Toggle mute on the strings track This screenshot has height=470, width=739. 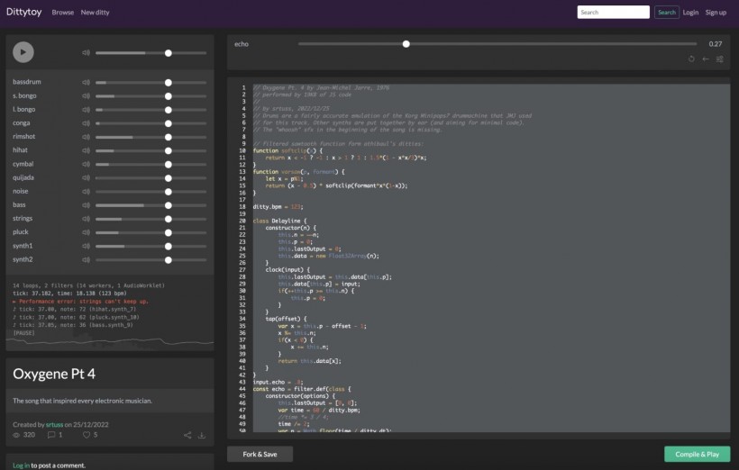click(x=87, y=219)
